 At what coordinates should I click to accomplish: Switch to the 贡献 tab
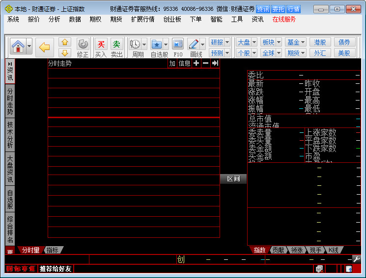tap(278, 250)
